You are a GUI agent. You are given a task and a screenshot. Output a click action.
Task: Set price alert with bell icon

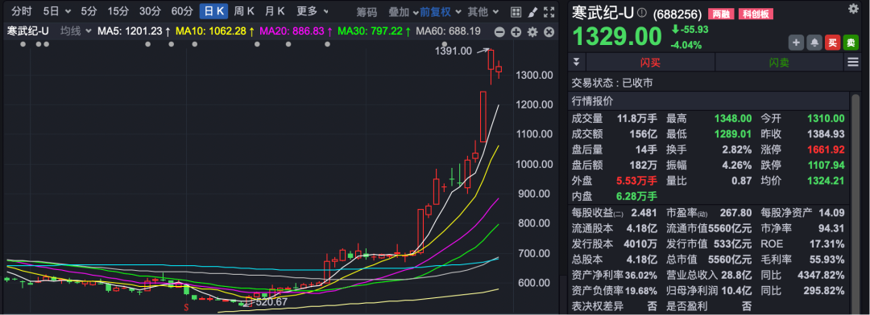coord(814,43)
